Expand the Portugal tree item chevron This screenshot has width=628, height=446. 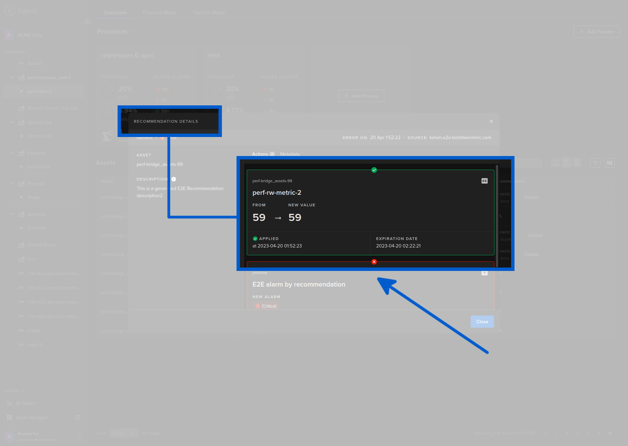(12, 184)
